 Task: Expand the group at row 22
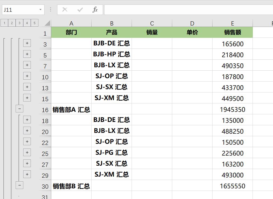27,142
